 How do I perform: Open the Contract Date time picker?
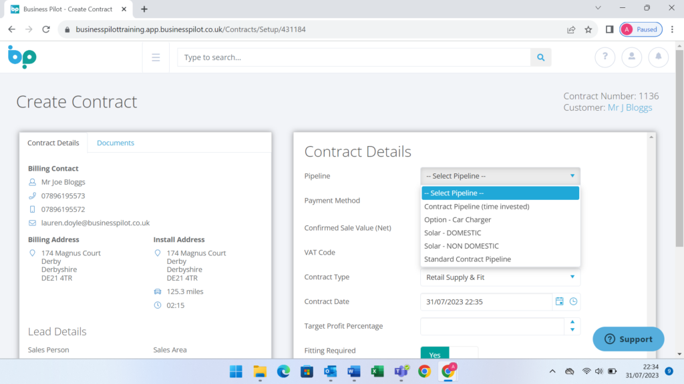point(573,301)
